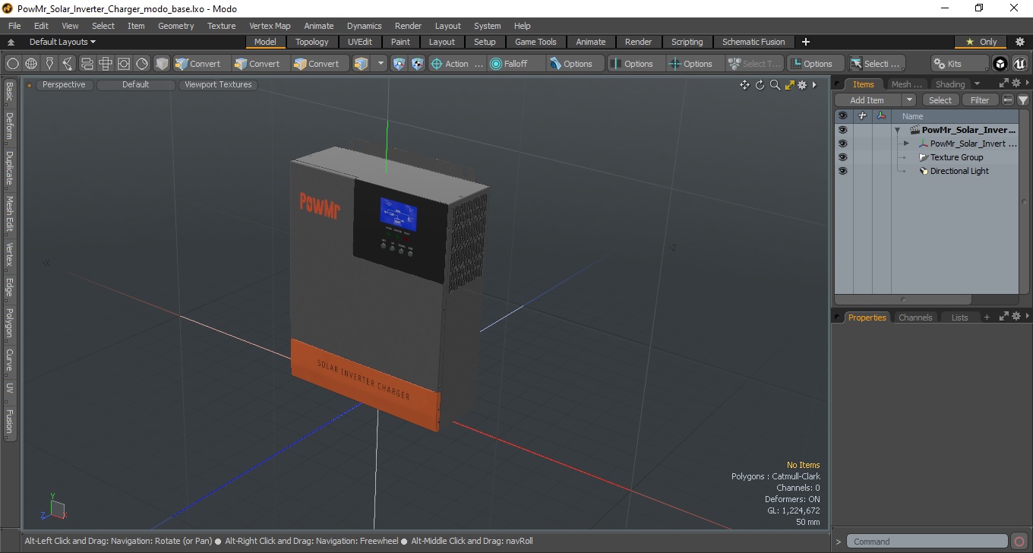Click the Unreal Engine icon in the toolbar

click(1019, 64)
